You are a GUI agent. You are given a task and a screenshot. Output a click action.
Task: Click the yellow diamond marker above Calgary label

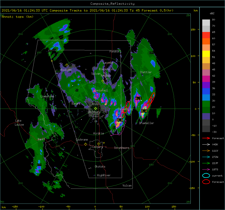[99, 144]
